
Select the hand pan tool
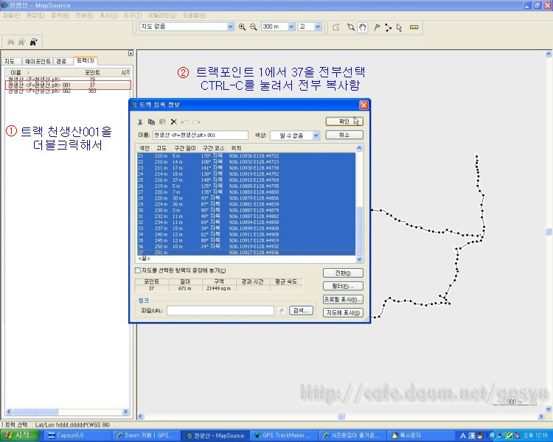[x=363, y=27]
